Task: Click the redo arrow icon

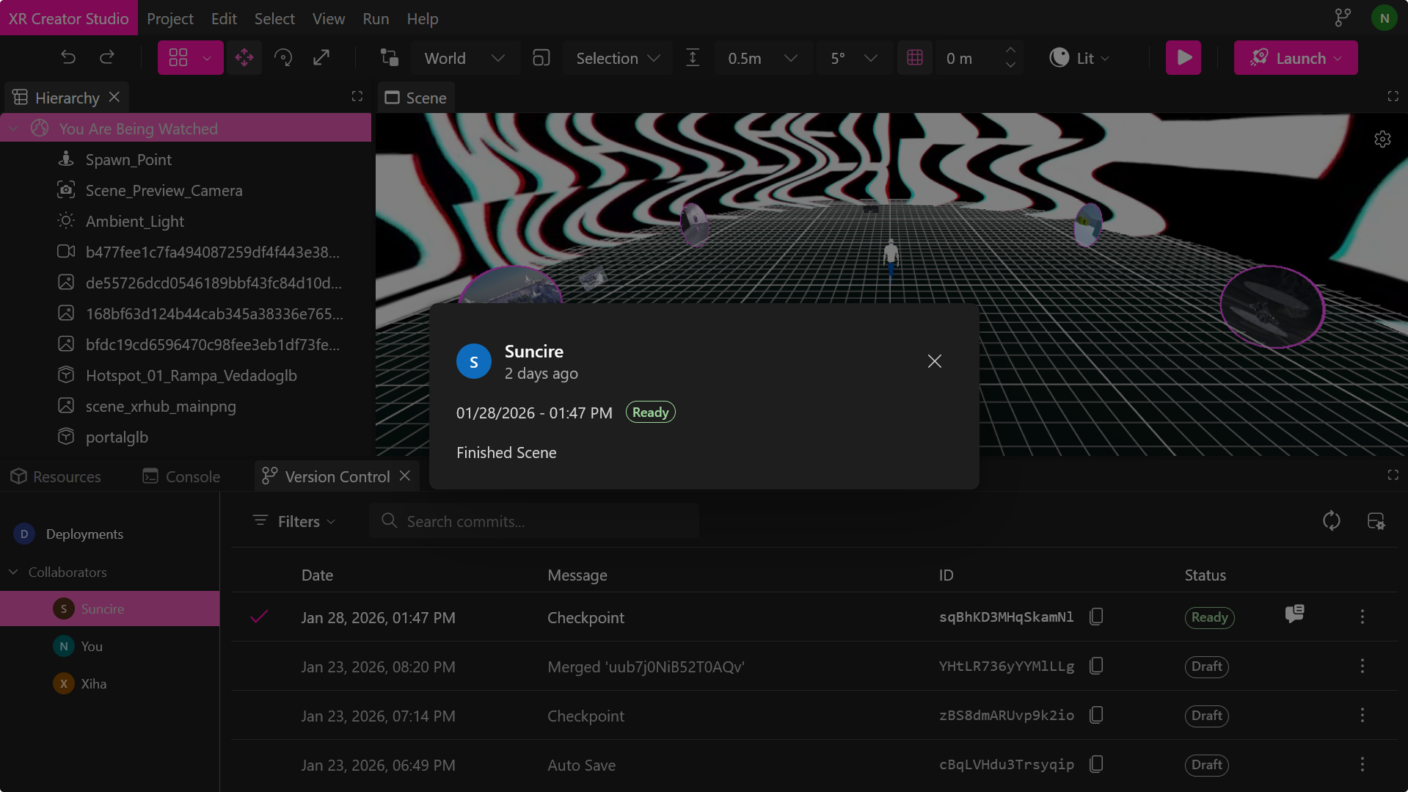Action: (x=107, y=57)
